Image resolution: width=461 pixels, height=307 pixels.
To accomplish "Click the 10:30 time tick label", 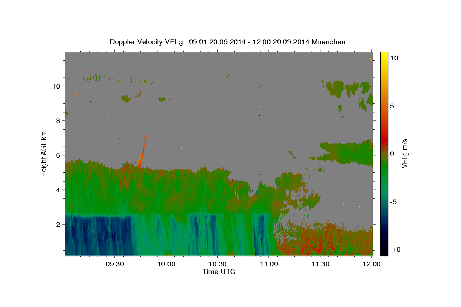I will pos(217,264).
